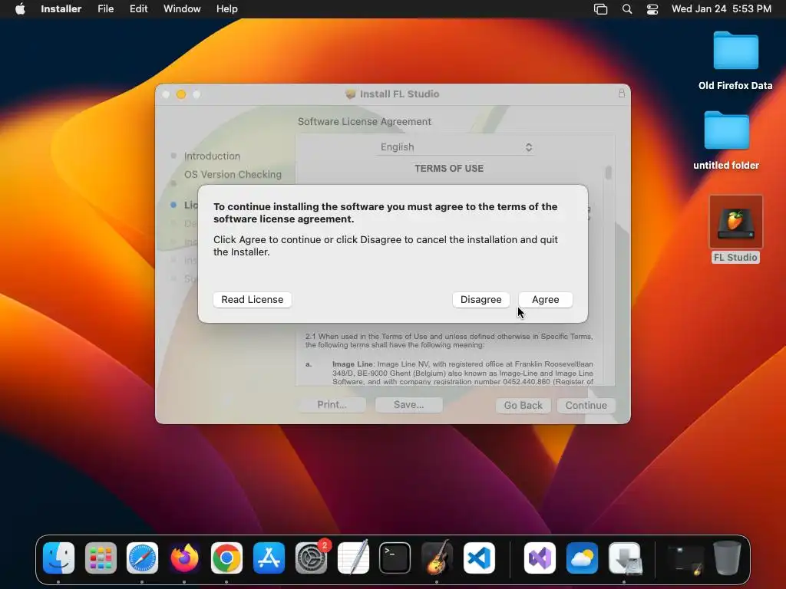Click the date and time in menu bar

(721, 9)
